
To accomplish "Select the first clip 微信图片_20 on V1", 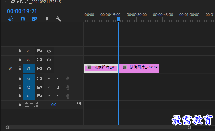I will tap(101, 68).
